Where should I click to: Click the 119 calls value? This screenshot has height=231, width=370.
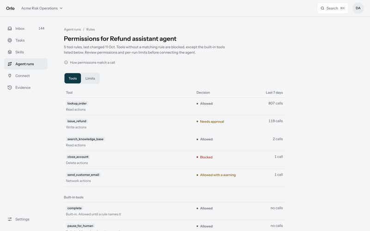[x=275, y=121]
